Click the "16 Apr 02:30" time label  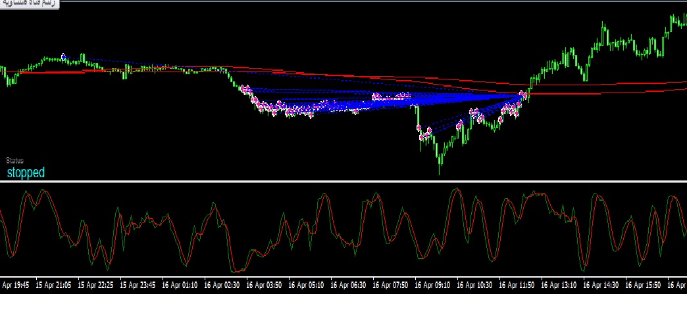[x=222, y=285]
